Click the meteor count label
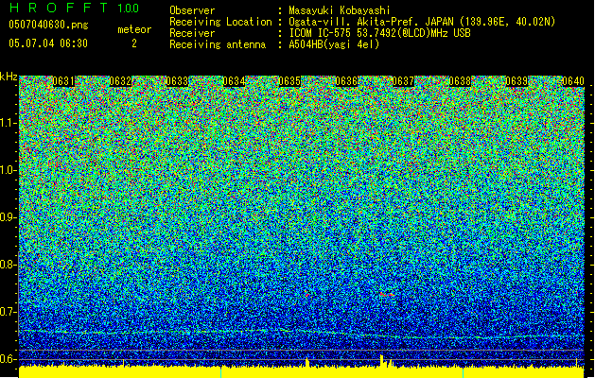Viewport: 595px width, 378px height. (134, 29)
